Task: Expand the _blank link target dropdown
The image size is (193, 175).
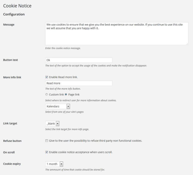Action: click(x=52, y=124)
